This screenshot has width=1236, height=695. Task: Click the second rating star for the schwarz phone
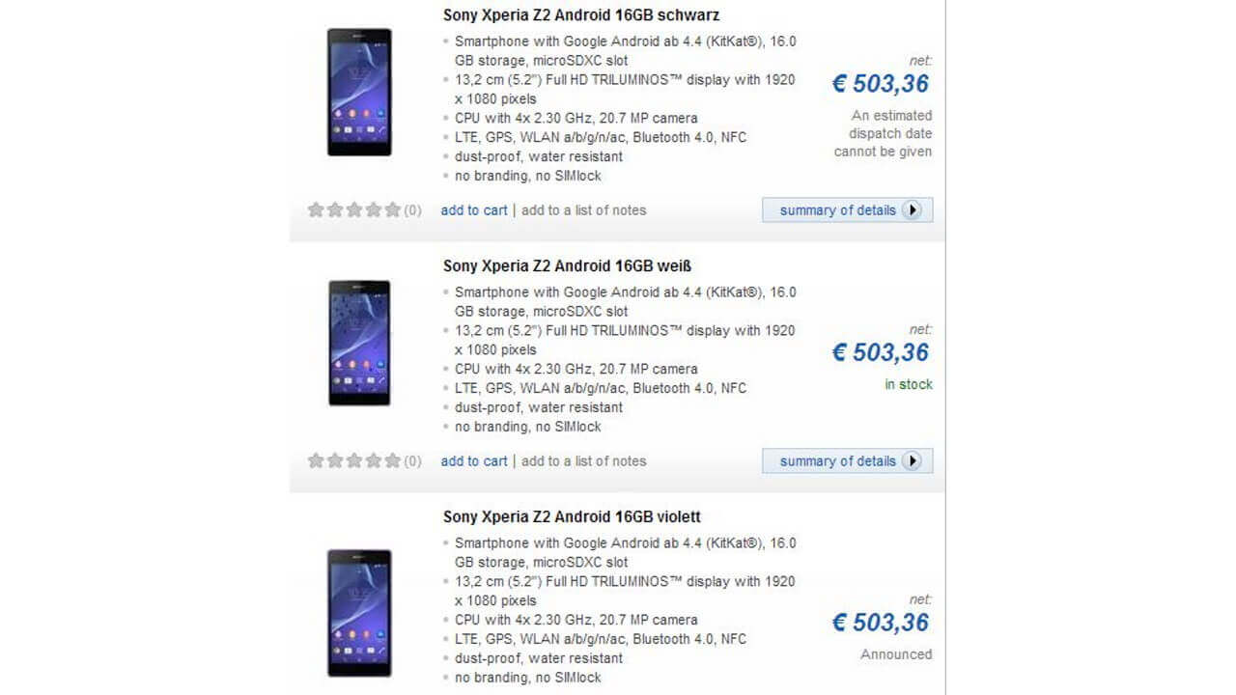334,208
